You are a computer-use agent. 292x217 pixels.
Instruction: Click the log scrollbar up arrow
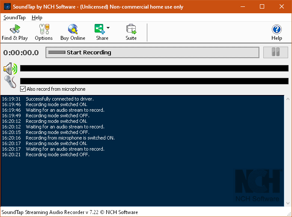(288, 99)
